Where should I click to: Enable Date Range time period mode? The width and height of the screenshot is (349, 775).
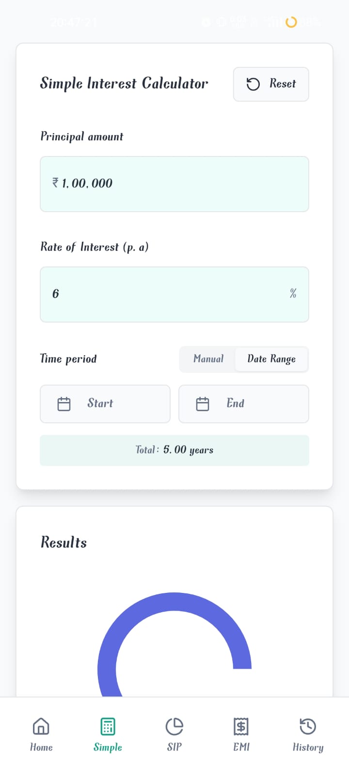[x=271, y=359]
